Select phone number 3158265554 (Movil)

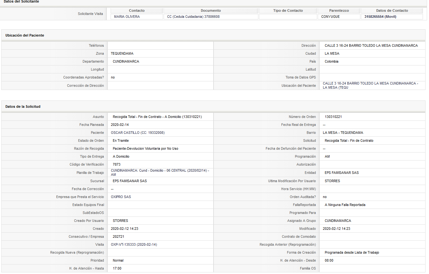pos(380,17)
